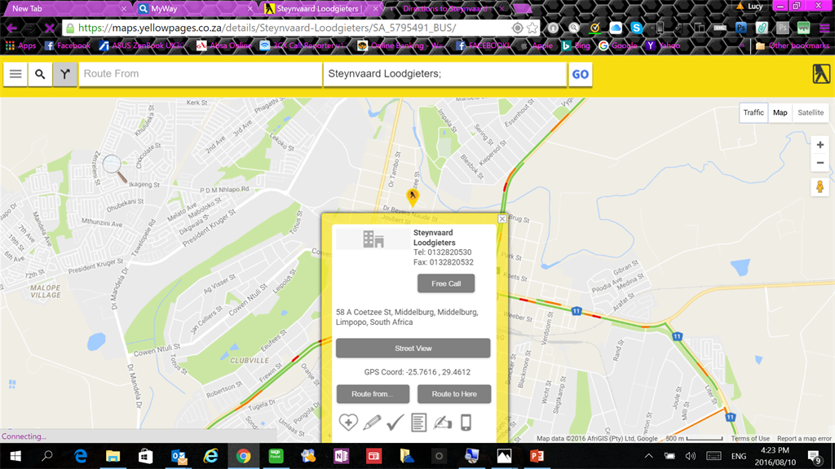Open the Yahoo bookmark

[x=663, y=46]
